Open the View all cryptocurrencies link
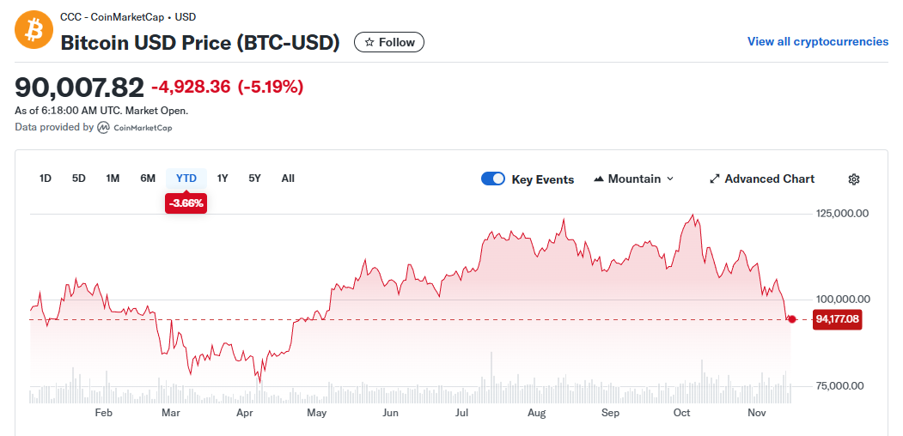 [817, 41]
